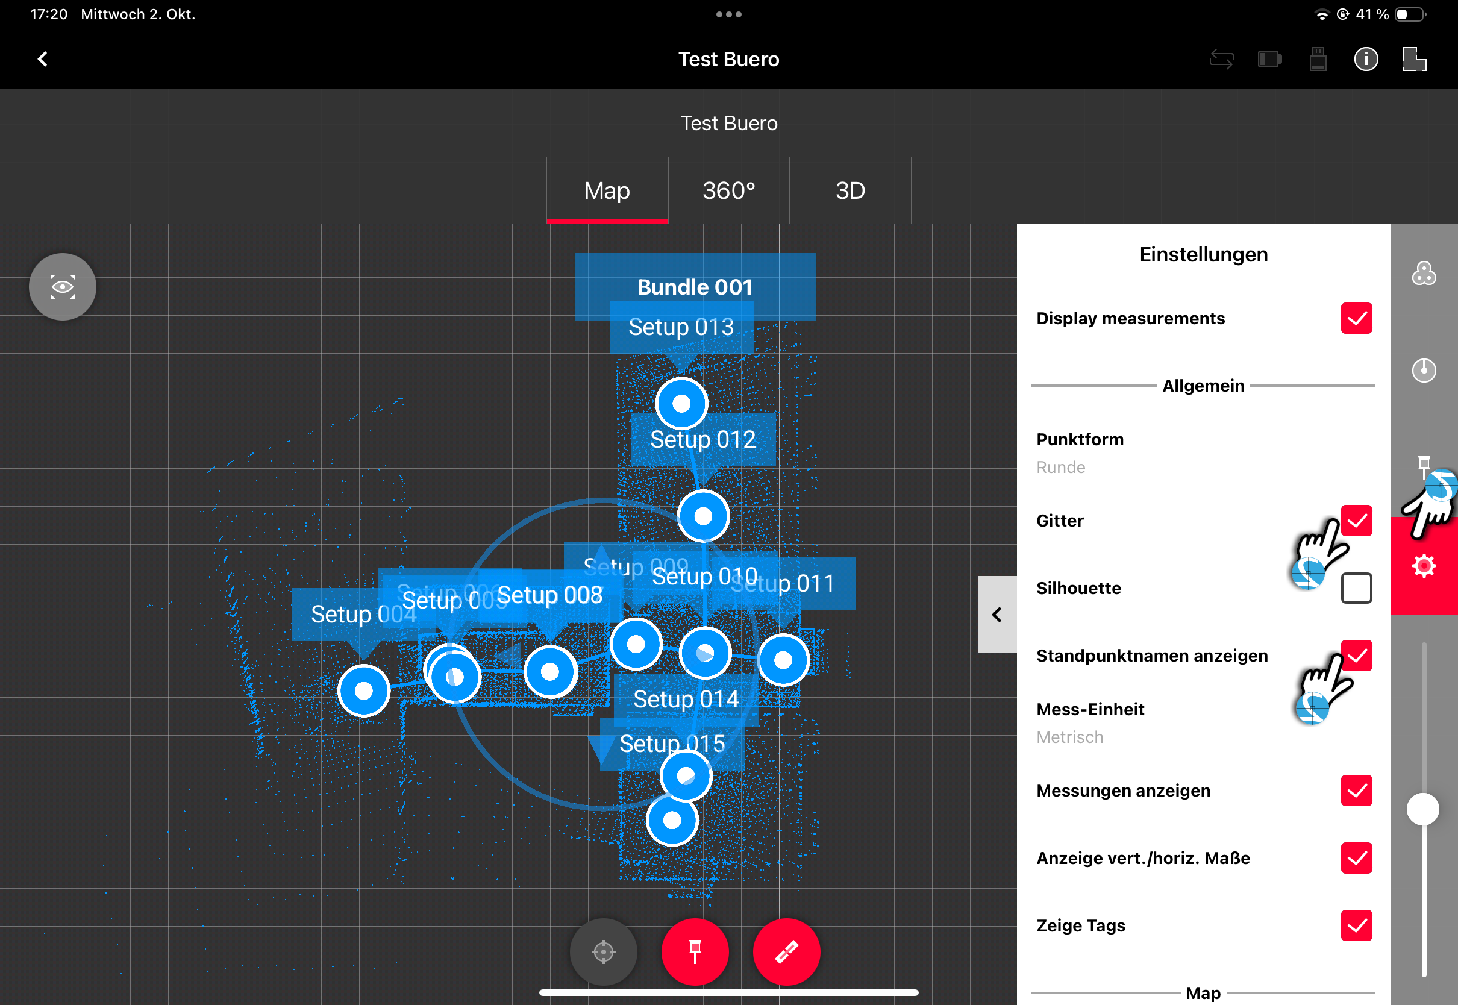Tap the red measure ruler button

click(x=786, y=951)
